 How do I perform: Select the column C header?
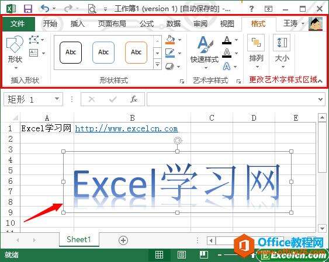[212, 118]
